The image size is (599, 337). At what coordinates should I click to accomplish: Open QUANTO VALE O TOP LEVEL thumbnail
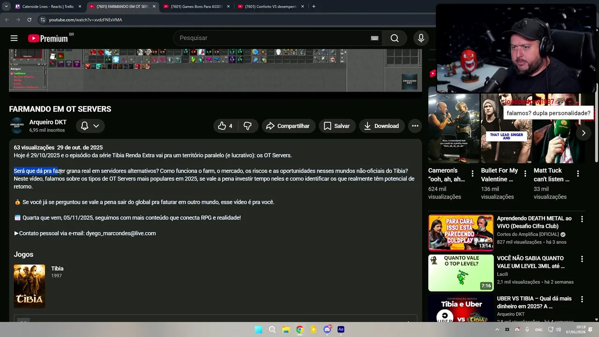(x=461, y=273)
